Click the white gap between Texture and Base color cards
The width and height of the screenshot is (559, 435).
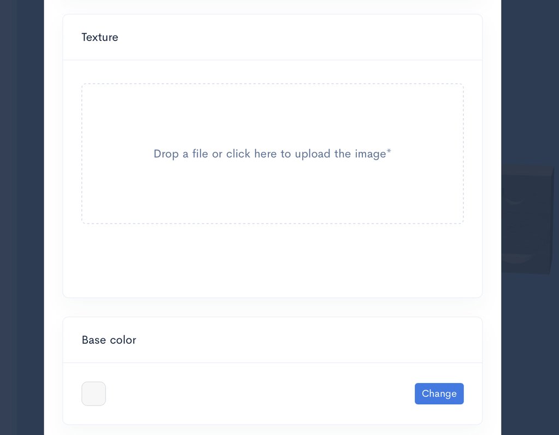(272, 307)
